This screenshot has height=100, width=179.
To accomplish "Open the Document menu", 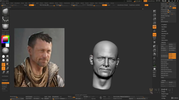I will tap(17, 3).
